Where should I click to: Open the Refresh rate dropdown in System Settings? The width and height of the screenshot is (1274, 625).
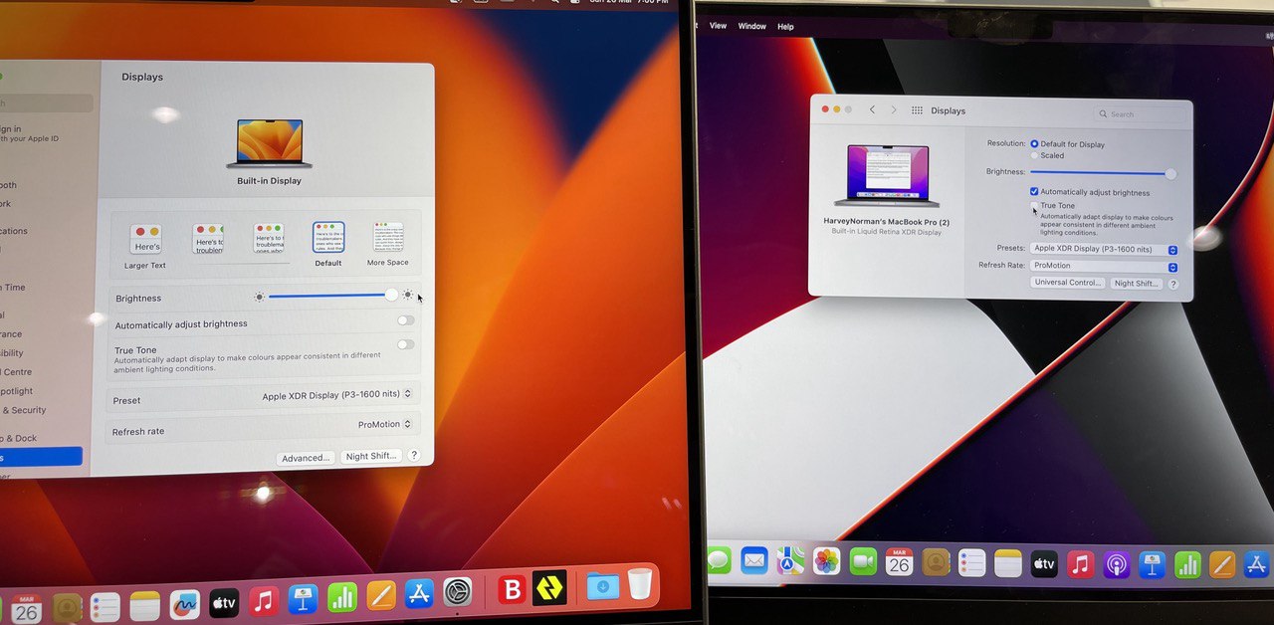[x=385, y=425]
